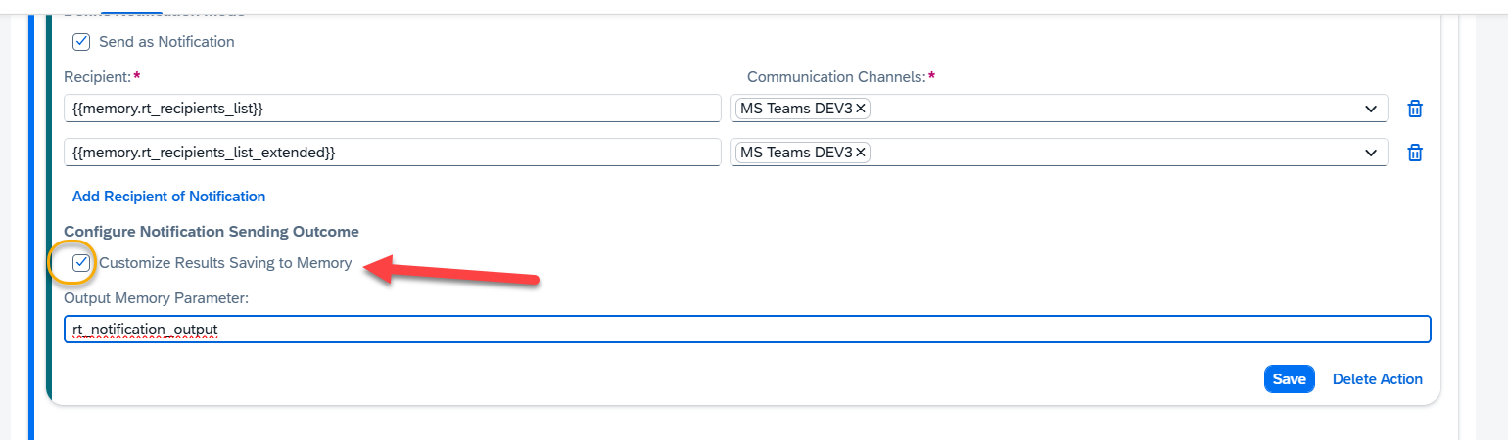Click the Configure Notification Sending Outcome heading
The height and width of the screenshot is (440, 1508).
pyautogui.click(x=212, y=232)
